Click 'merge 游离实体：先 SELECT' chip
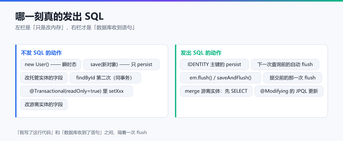The image size is (343, 141). click(216, 91)
